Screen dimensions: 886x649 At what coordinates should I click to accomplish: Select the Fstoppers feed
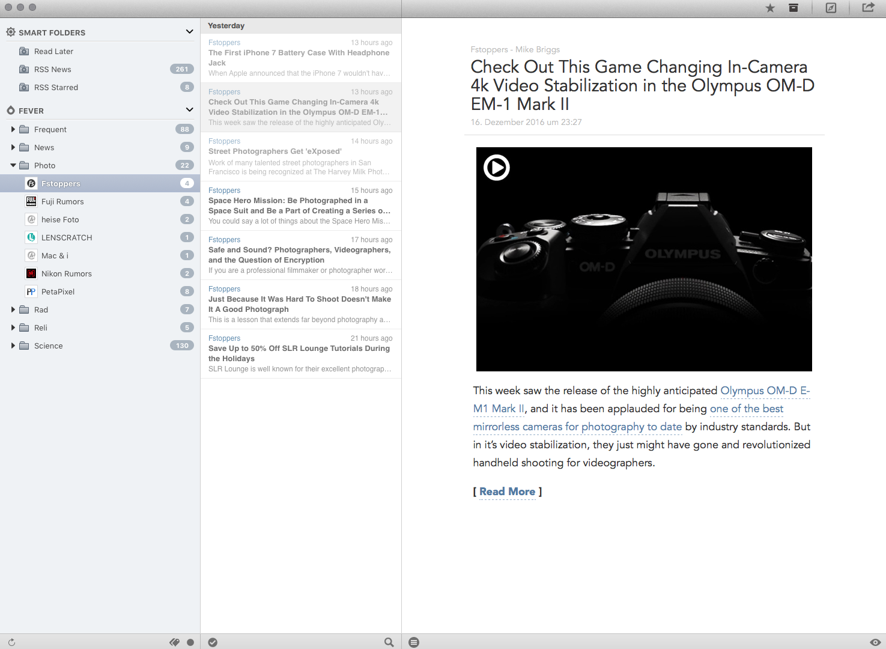100,183
